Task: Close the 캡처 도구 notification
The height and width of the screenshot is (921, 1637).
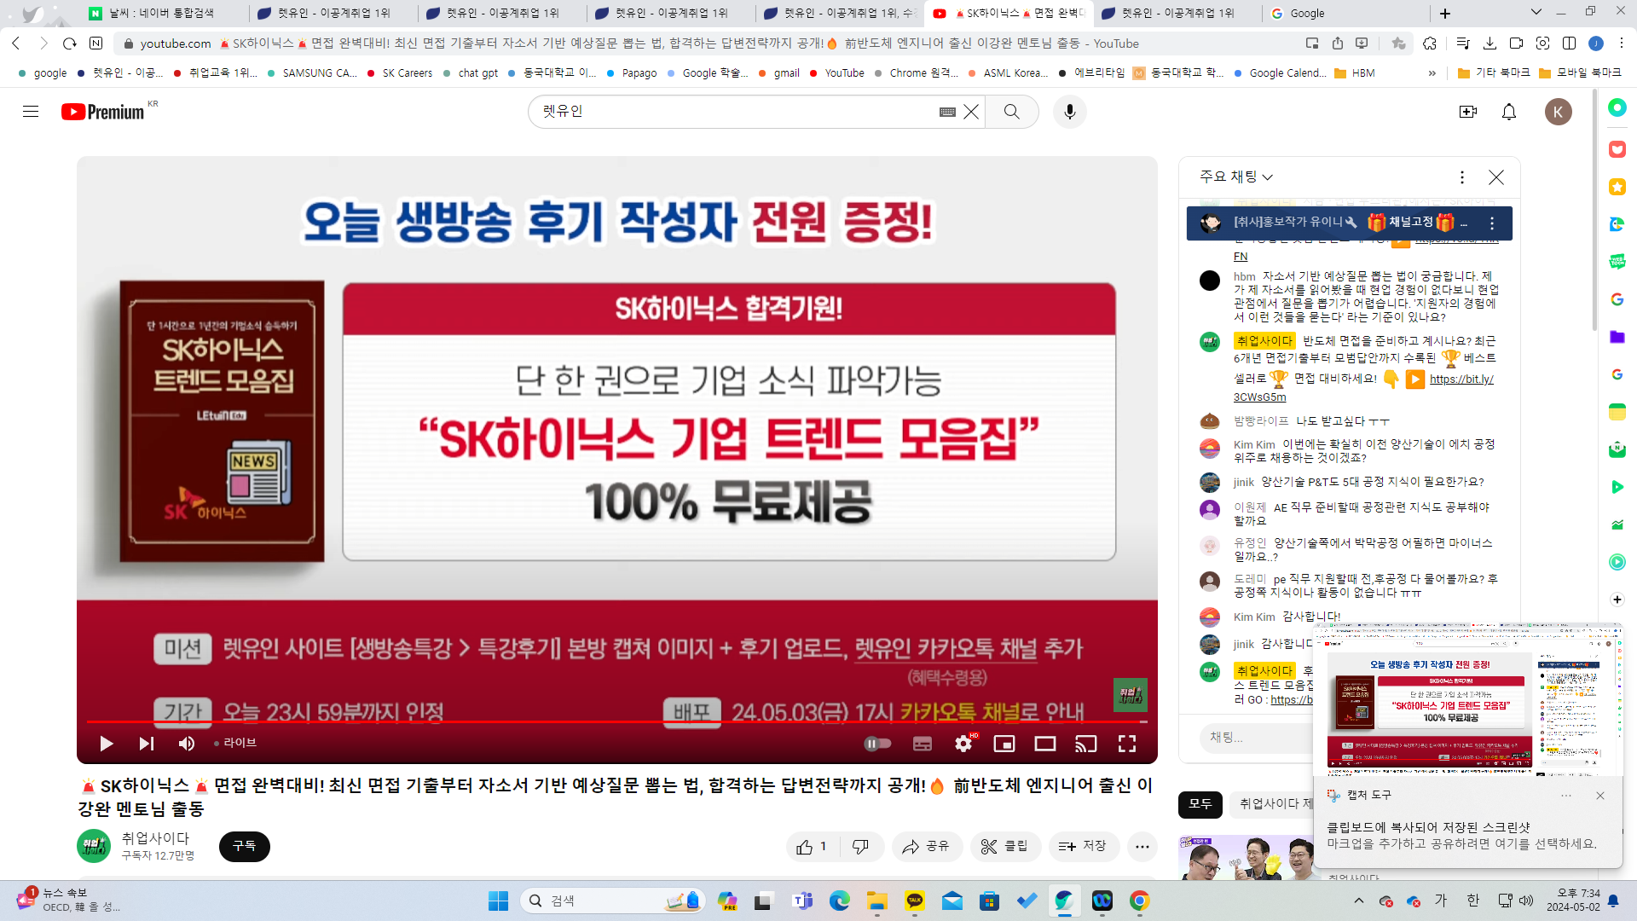Action: tap(1600, 796)
